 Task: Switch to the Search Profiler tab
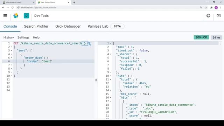pos(36,27)
